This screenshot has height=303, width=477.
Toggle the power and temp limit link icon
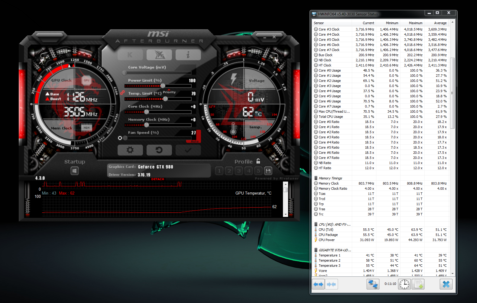[122, 92]
